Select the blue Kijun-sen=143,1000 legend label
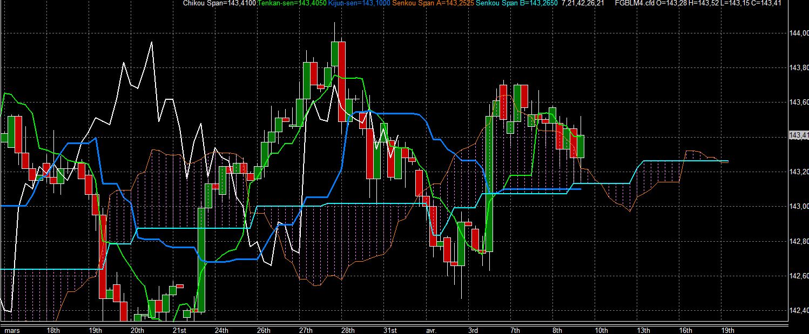Image resolution: width=809 pixels, height=334 pixels. coord(359,3)
